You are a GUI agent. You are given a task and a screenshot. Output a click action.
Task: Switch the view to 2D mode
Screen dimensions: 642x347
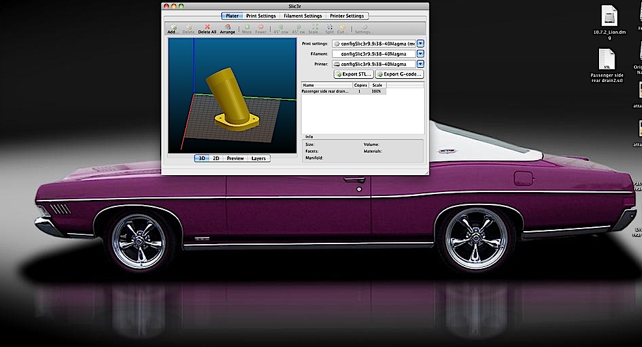coord(216,158)
